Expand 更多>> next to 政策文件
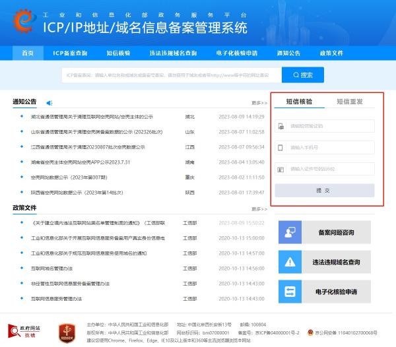The width and height of the screenshot is (396, 347). tap(259, 208)
